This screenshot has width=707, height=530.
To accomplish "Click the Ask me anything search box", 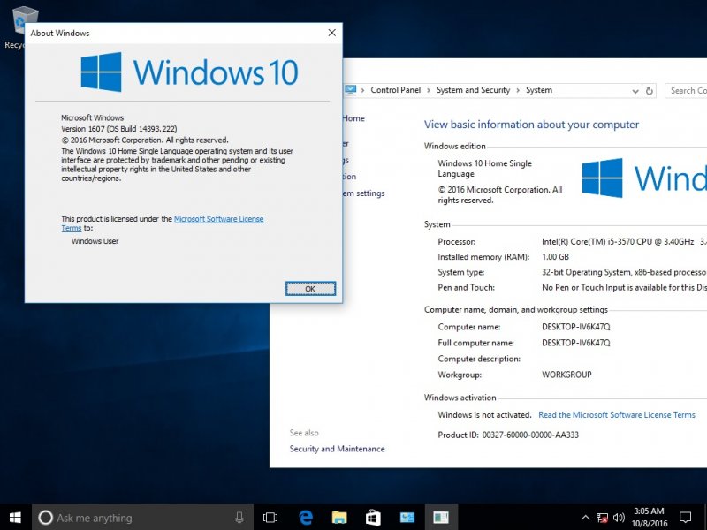I will click(142, 518).
